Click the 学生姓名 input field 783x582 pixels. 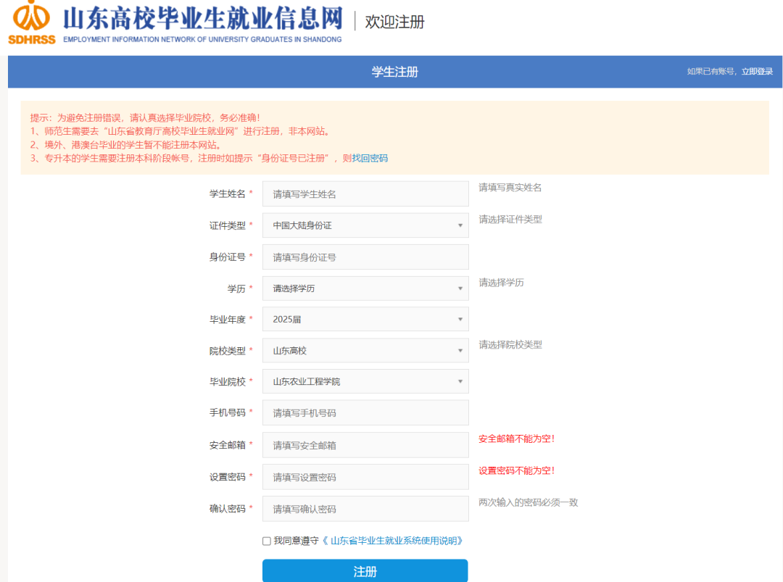tap(365, 194)
